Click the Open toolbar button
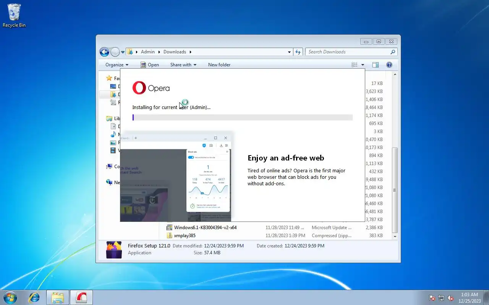 [x=150, y=65]
